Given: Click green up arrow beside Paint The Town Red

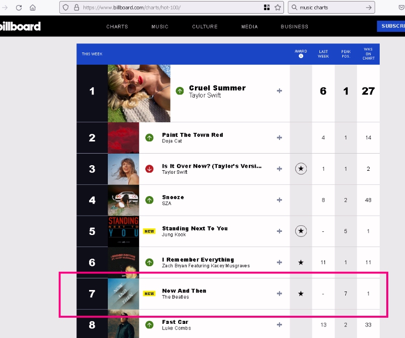Looking at the screenshot, I should (149, 137).
